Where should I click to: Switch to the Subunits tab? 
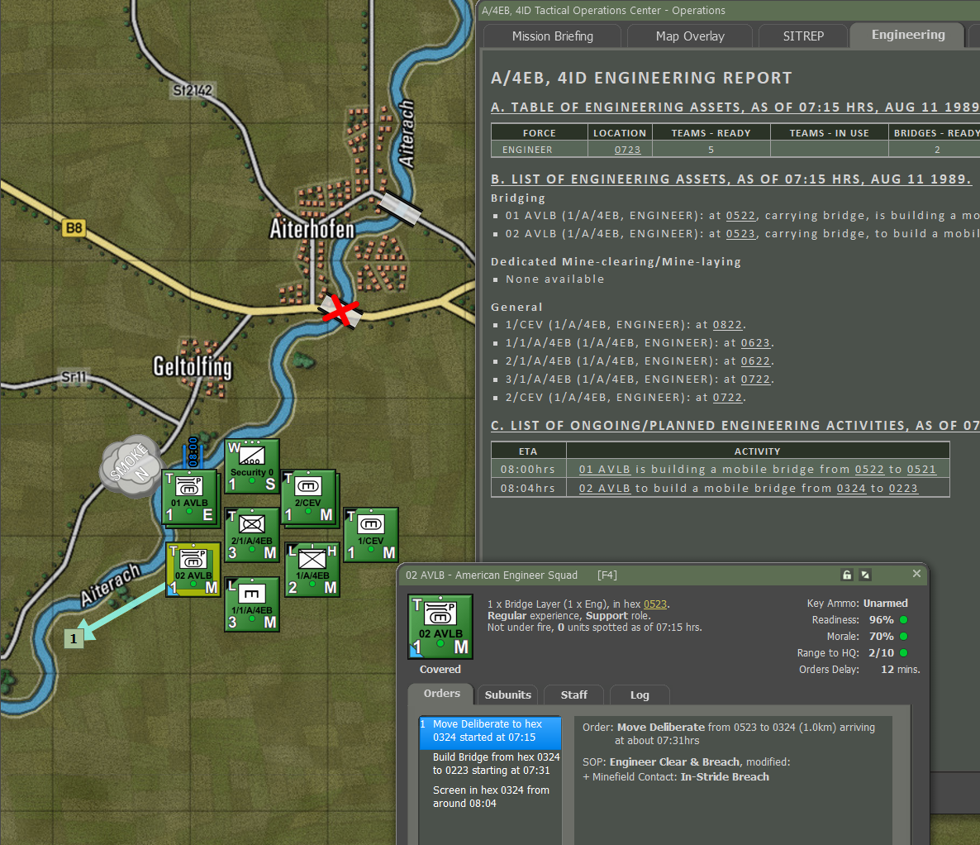(x=507, y=695)
